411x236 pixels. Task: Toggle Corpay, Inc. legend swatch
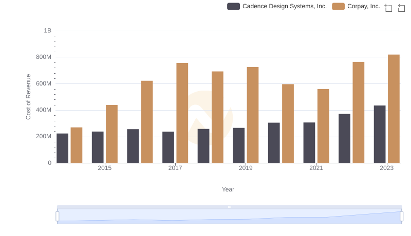point(338,6)
